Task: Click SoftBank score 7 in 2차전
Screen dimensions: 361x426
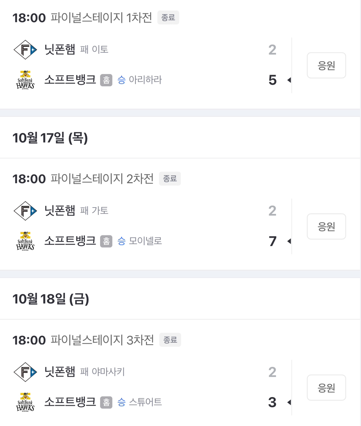Action: (x=273, y=241)
